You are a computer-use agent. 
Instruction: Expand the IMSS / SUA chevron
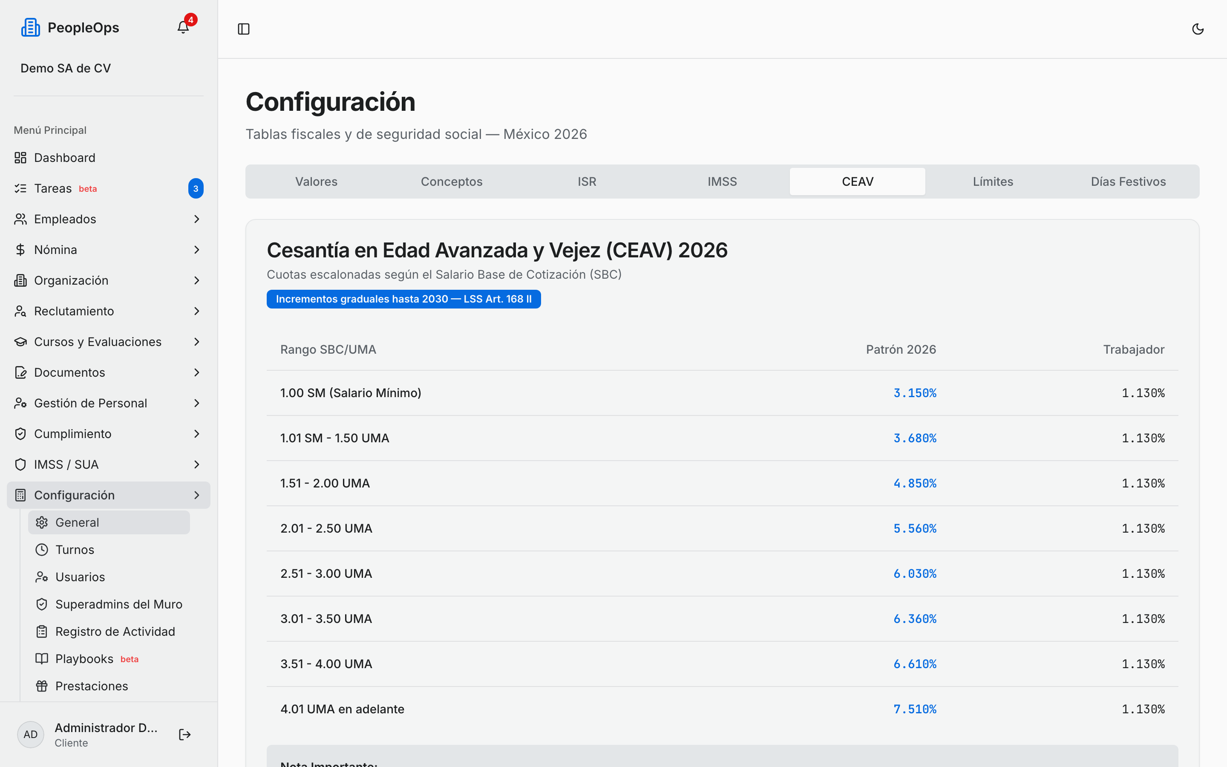click(x=197, y=464)
